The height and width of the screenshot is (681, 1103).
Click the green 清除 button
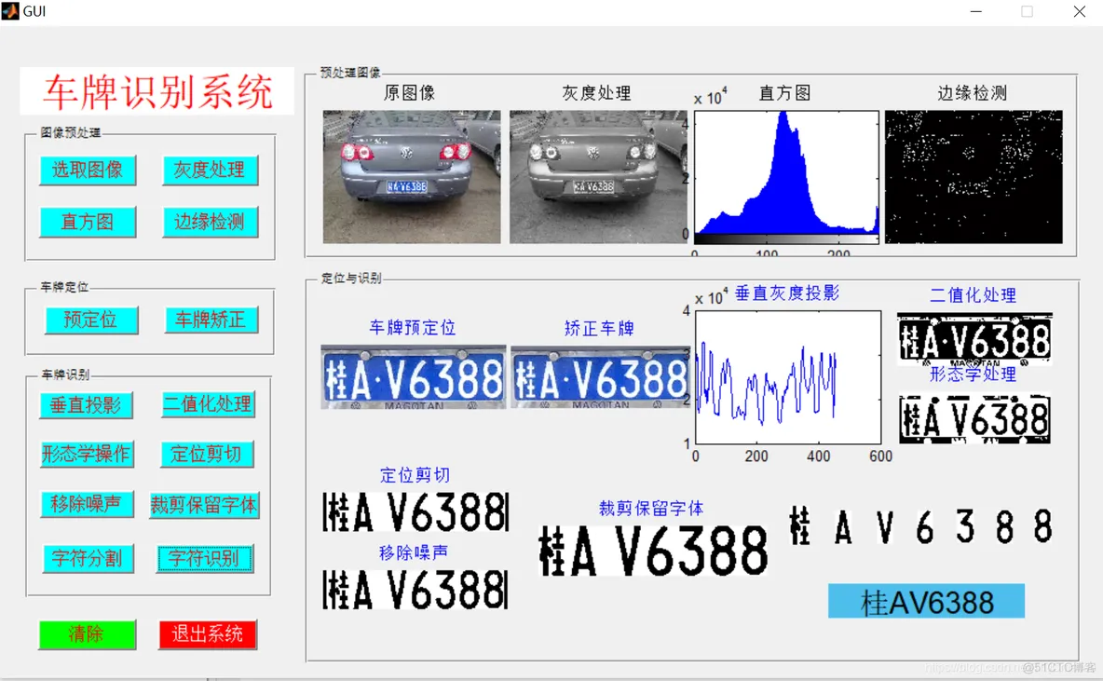(x=88, y=634)
